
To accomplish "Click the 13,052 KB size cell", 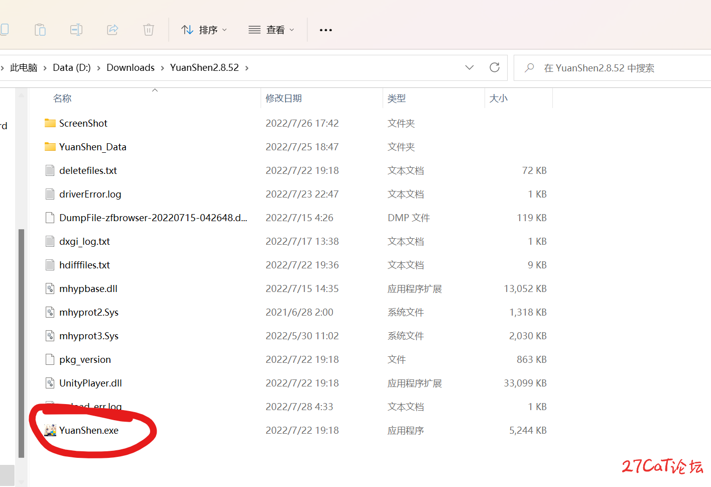I will click(525, 288).
